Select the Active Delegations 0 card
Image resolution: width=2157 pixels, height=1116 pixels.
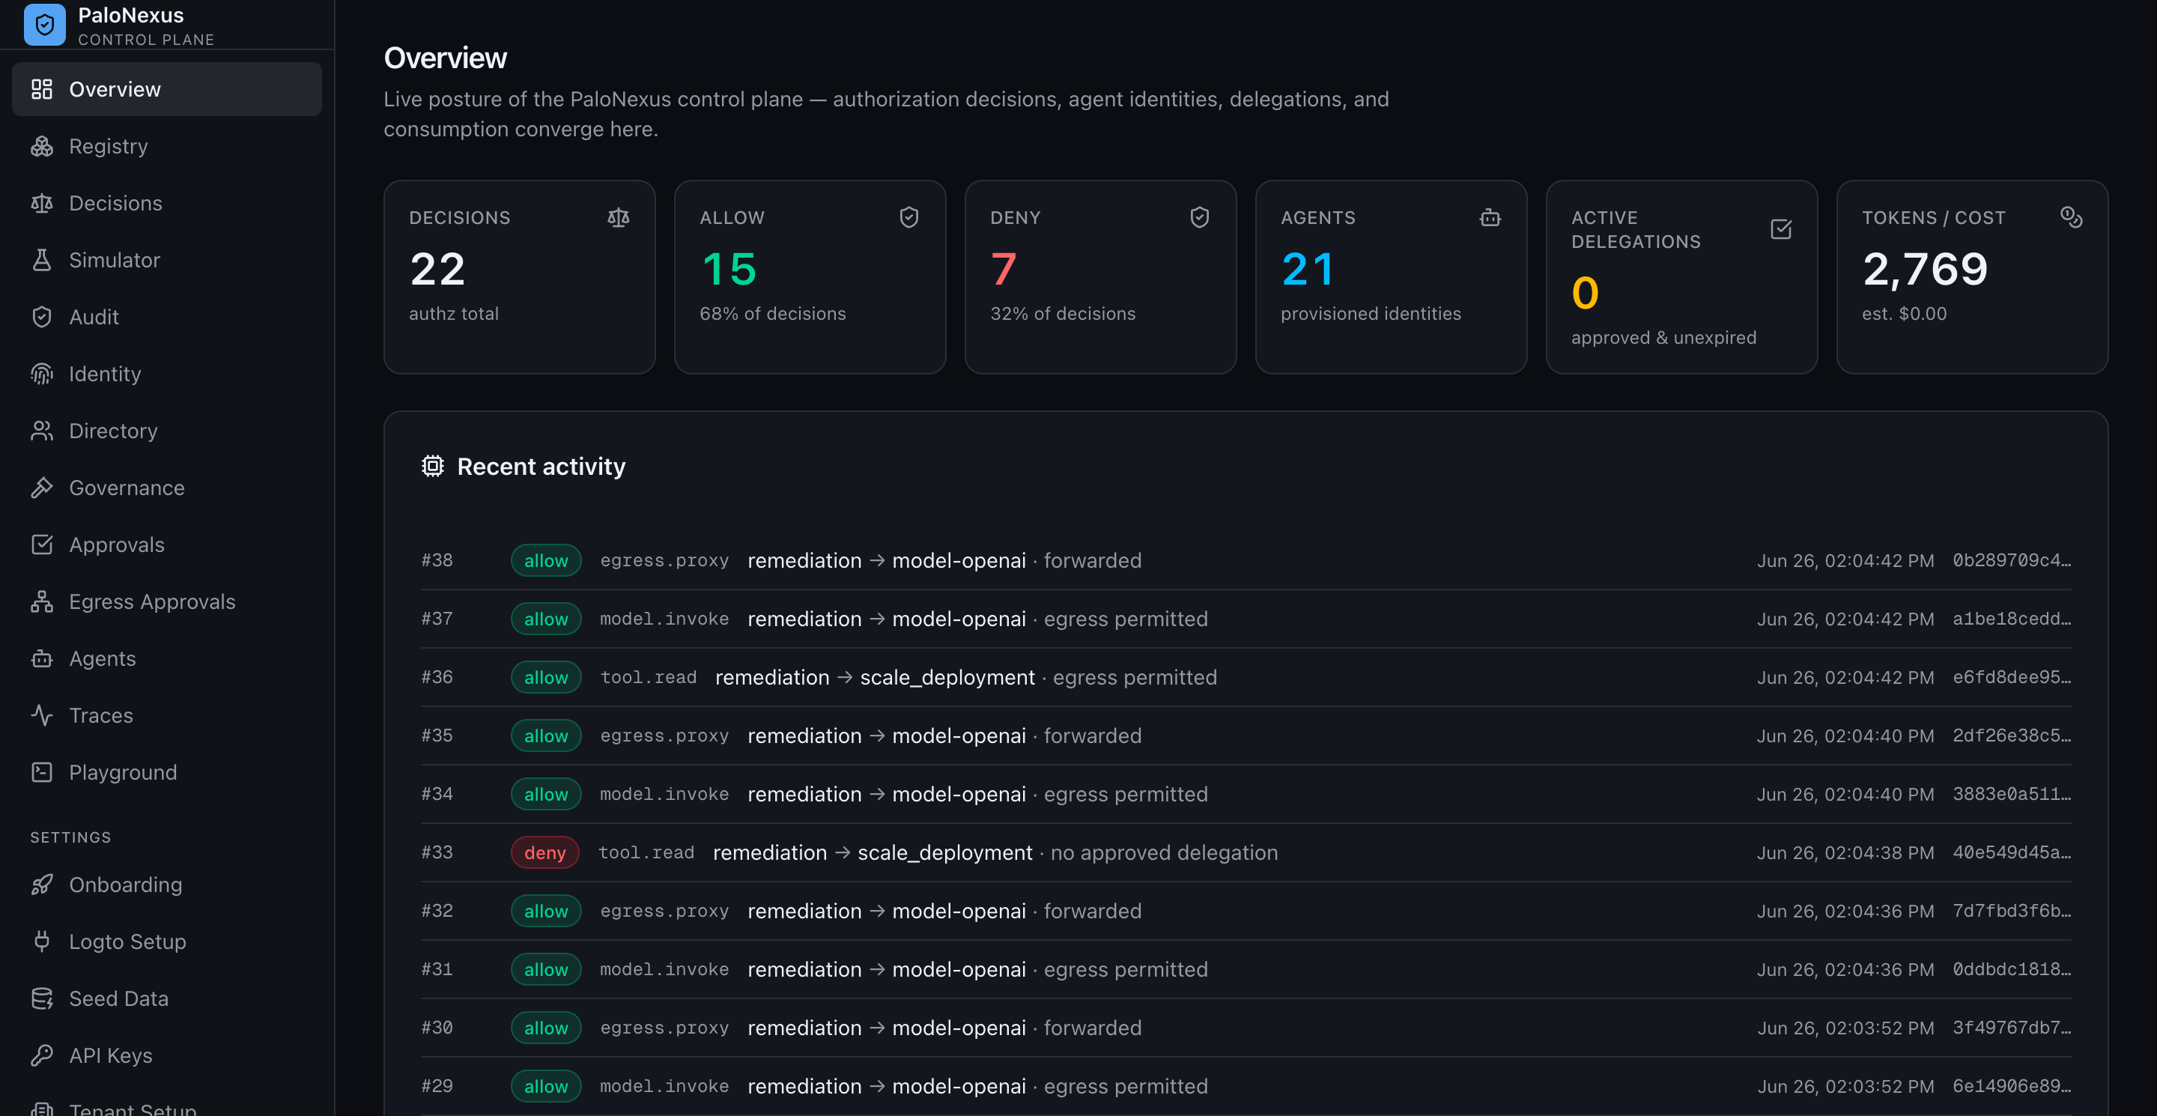(x=1681, y=276)
